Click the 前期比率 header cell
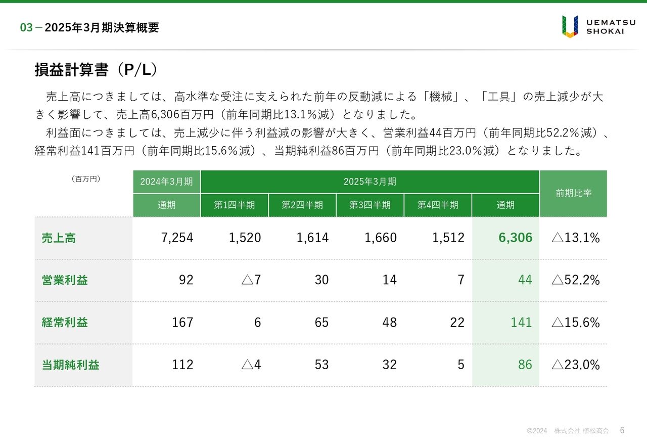647x448 pixels. [x=574, y=194]
